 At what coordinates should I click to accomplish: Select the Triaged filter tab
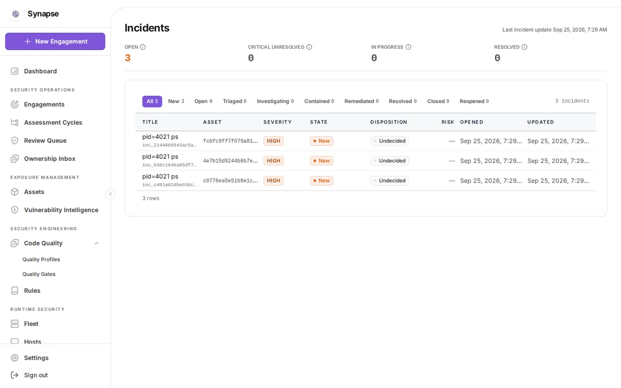tap(234, 101)
